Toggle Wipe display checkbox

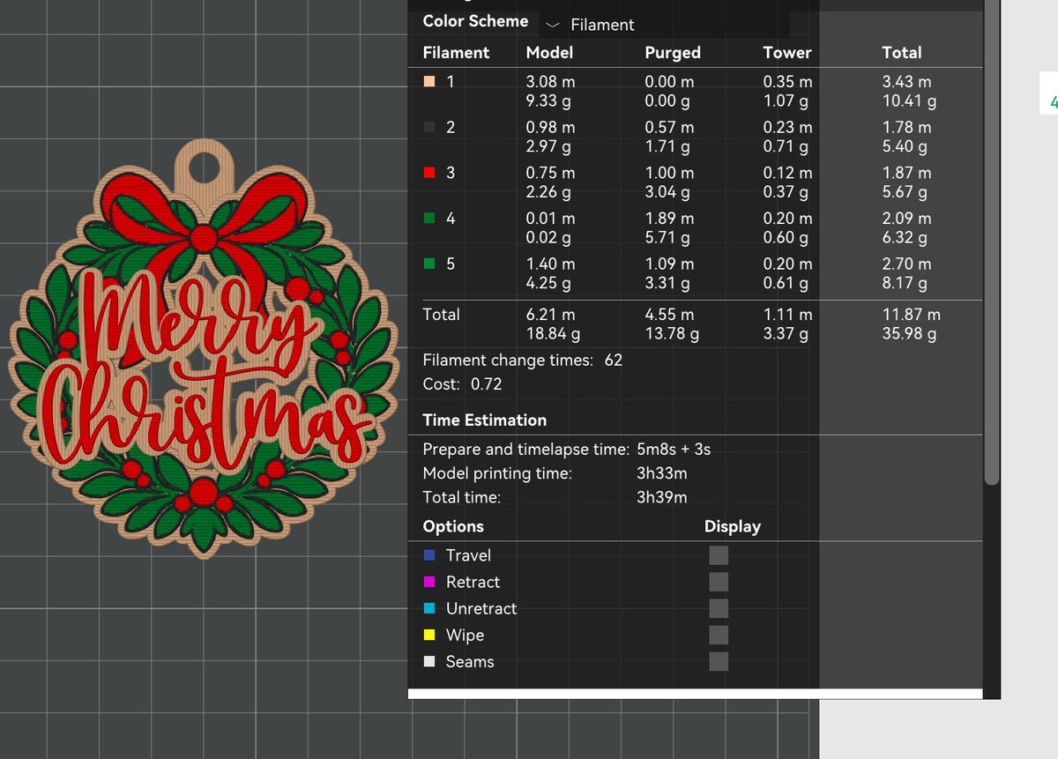[719, 635]
